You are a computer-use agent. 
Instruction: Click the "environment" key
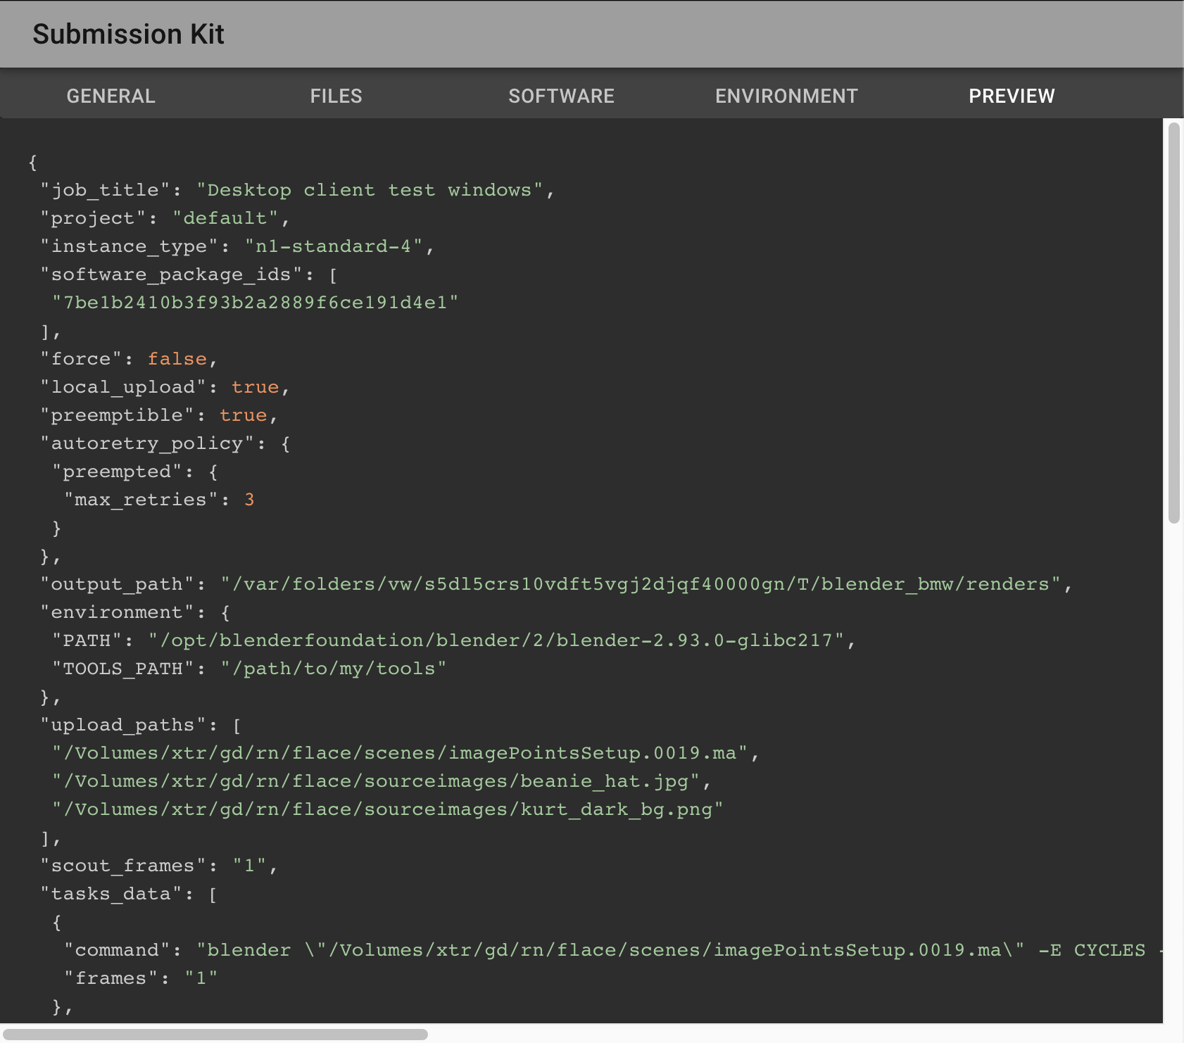[x=117, y=612]
